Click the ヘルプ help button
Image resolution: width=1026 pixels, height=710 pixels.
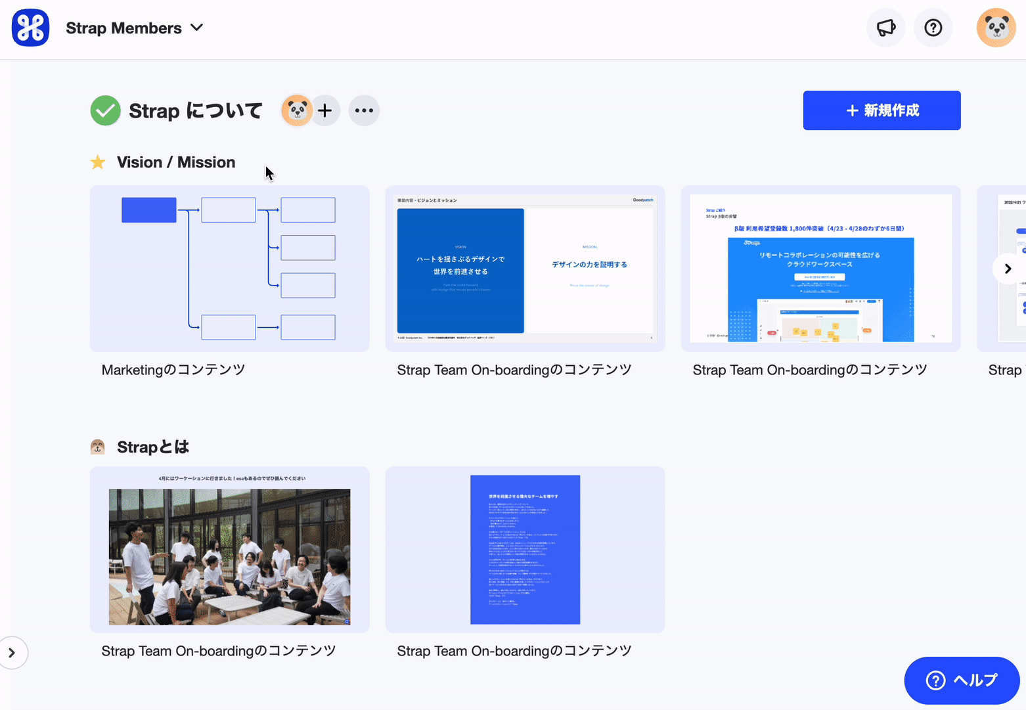coord(962,680)
